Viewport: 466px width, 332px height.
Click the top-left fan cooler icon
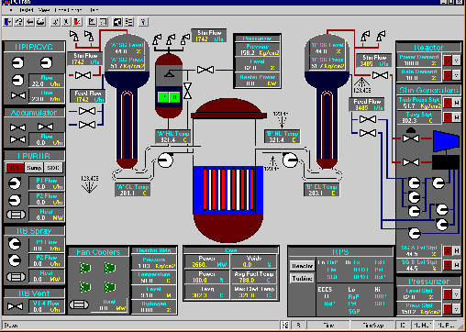(85, 268)
